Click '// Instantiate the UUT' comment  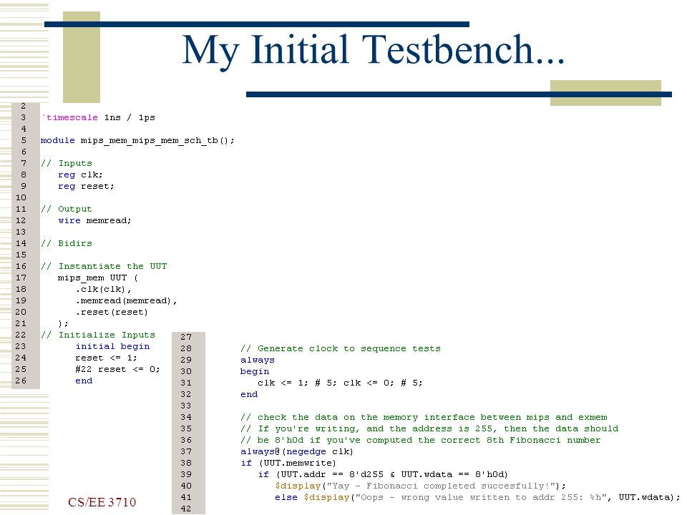click(x=104, y=266)
